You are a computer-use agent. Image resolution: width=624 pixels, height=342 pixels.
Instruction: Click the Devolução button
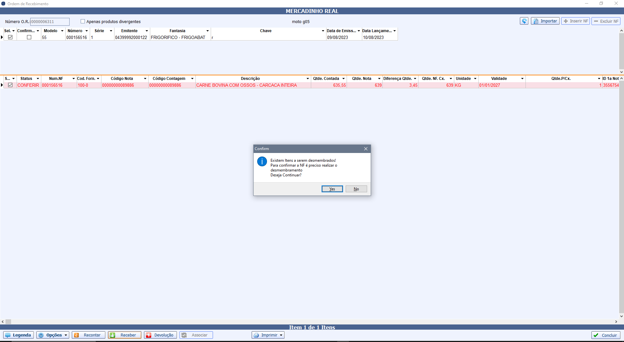[x=160, y=335]
